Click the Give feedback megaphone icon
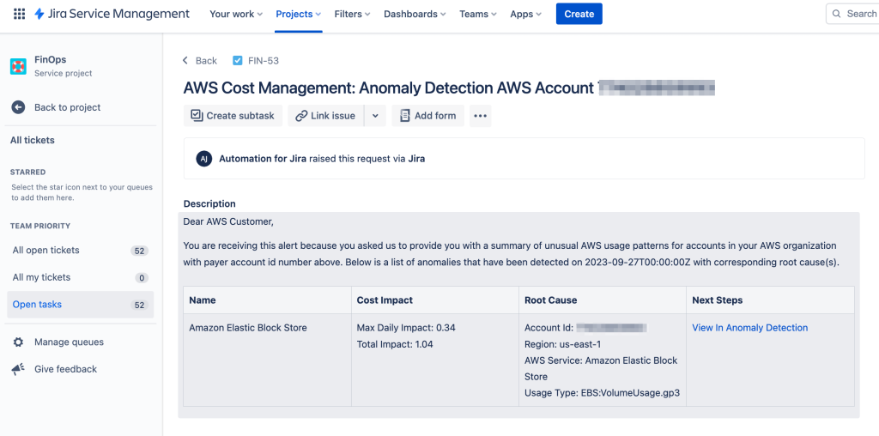This screenshot has width=879, height=436. point(18,369)
